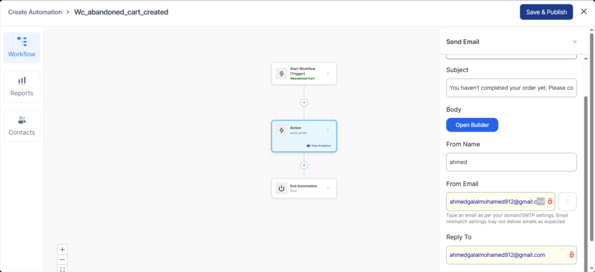Click the End Automation power icon

281,188
